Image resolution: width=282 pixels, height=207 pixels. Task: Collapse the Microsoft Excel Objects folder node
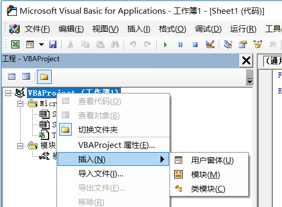point(20,104)
